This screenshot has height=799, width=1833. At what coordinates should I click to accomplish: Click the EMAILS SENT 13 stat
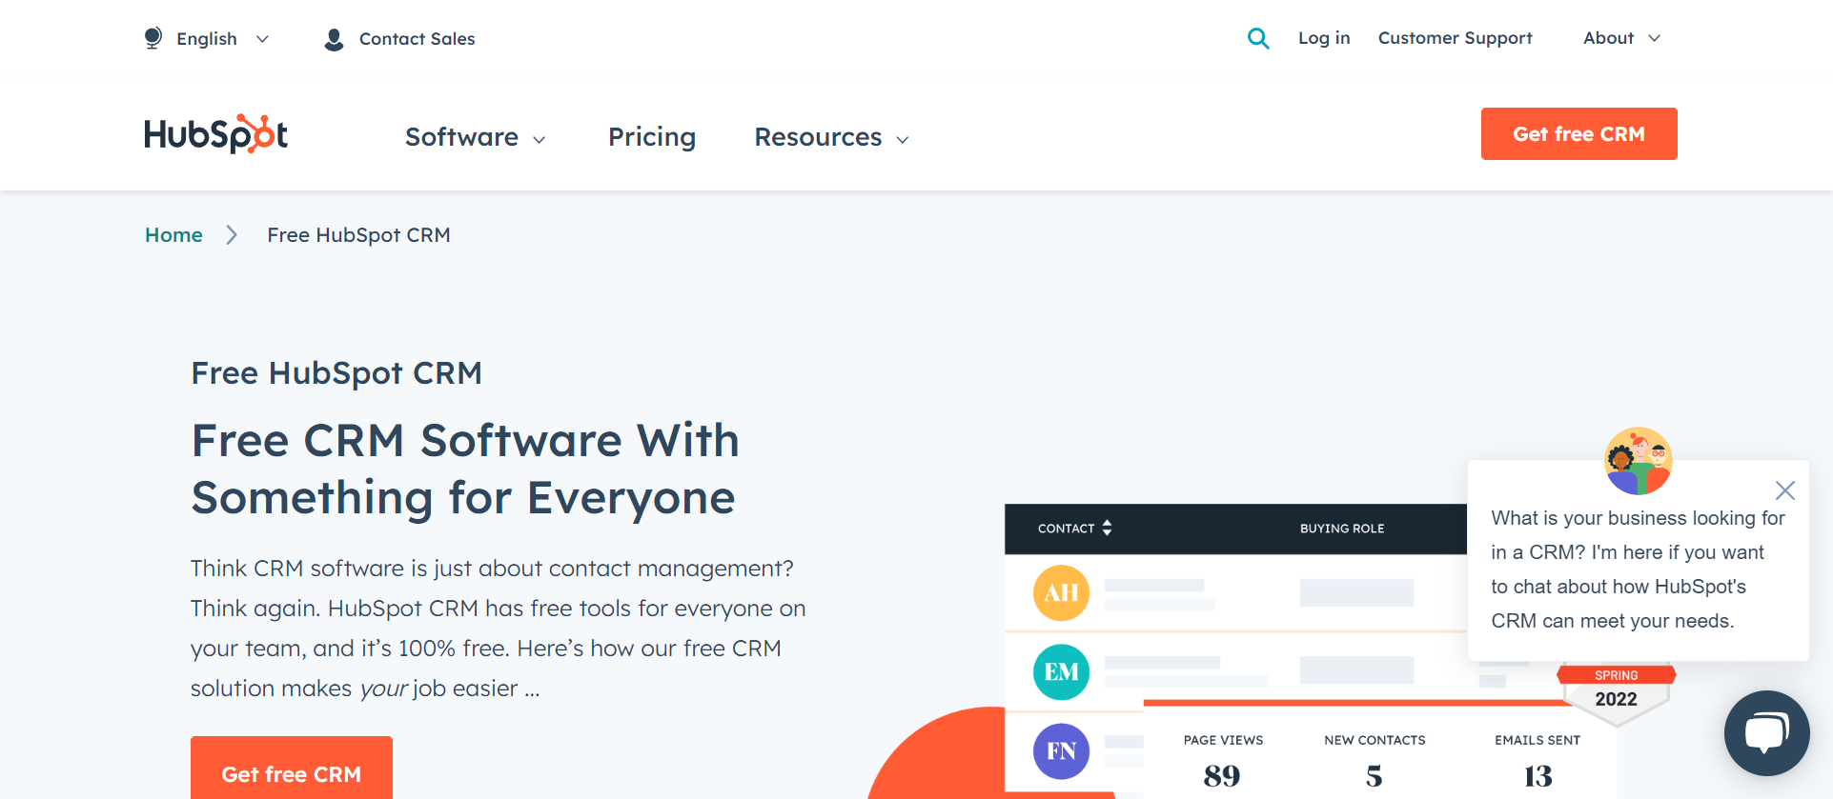tap(1538, 762)
